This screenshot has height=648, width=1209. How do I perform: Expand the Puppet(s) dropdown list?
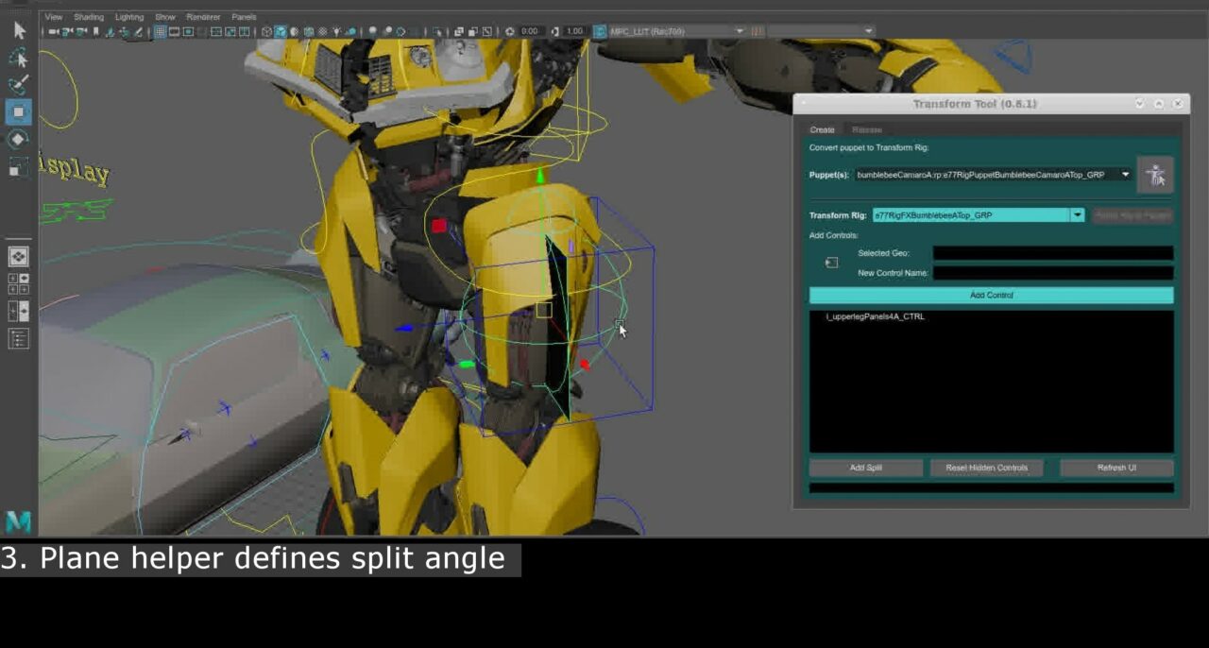[x=1126, y=175]
